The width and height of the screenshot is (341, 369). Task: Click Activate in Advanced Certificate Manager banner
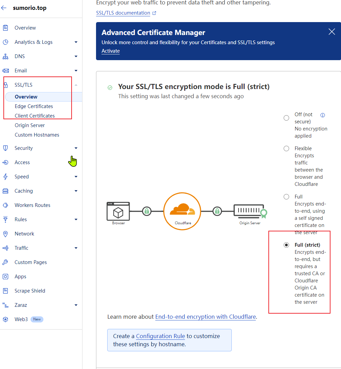[x=111, y=51]
